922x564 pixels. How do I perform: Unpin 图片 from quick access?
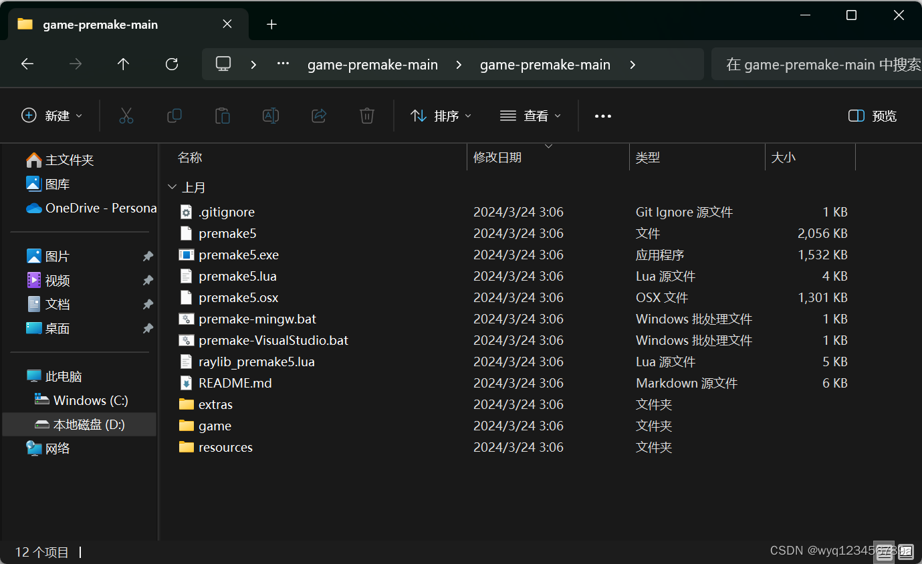(148, 257)
